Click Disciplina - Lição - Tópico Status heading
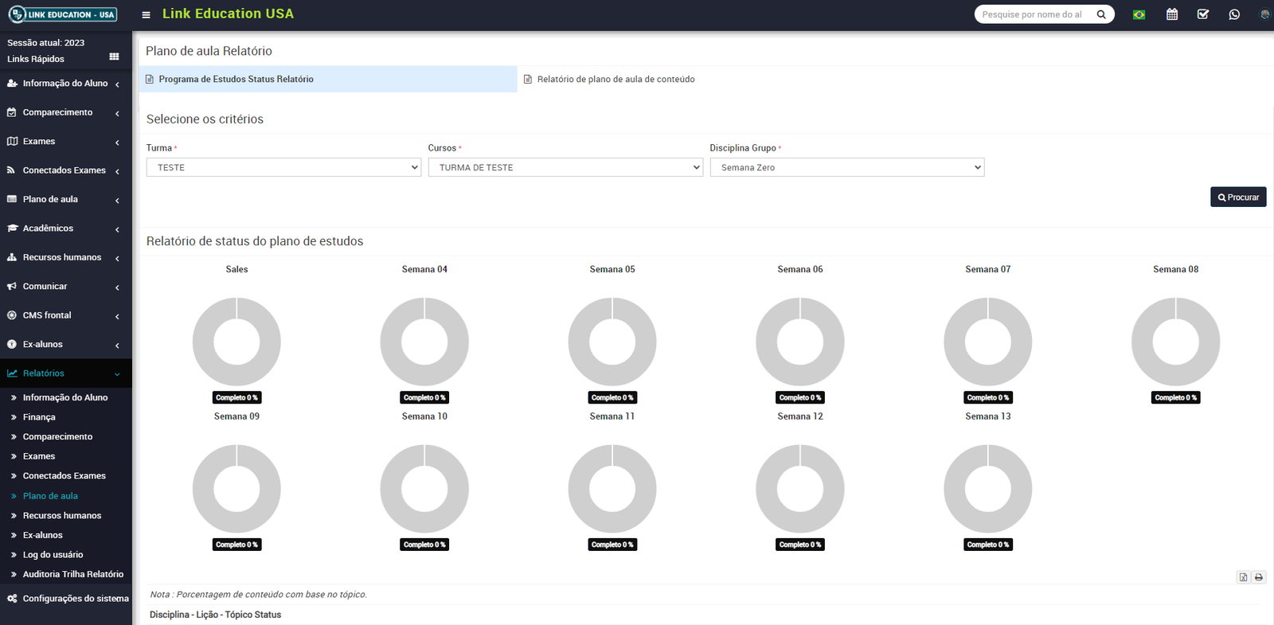1274x625 pixels. pos(215,615)
